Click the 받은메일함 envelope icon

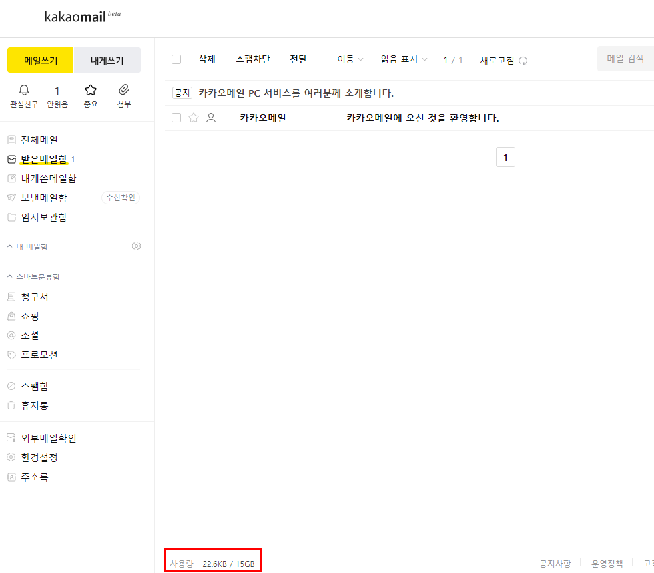(12, 159)
